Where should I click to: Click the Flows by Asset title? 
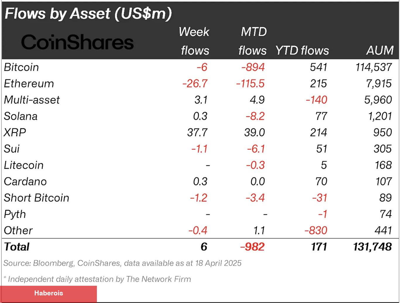pyautogui.click(x=88, y=14)
